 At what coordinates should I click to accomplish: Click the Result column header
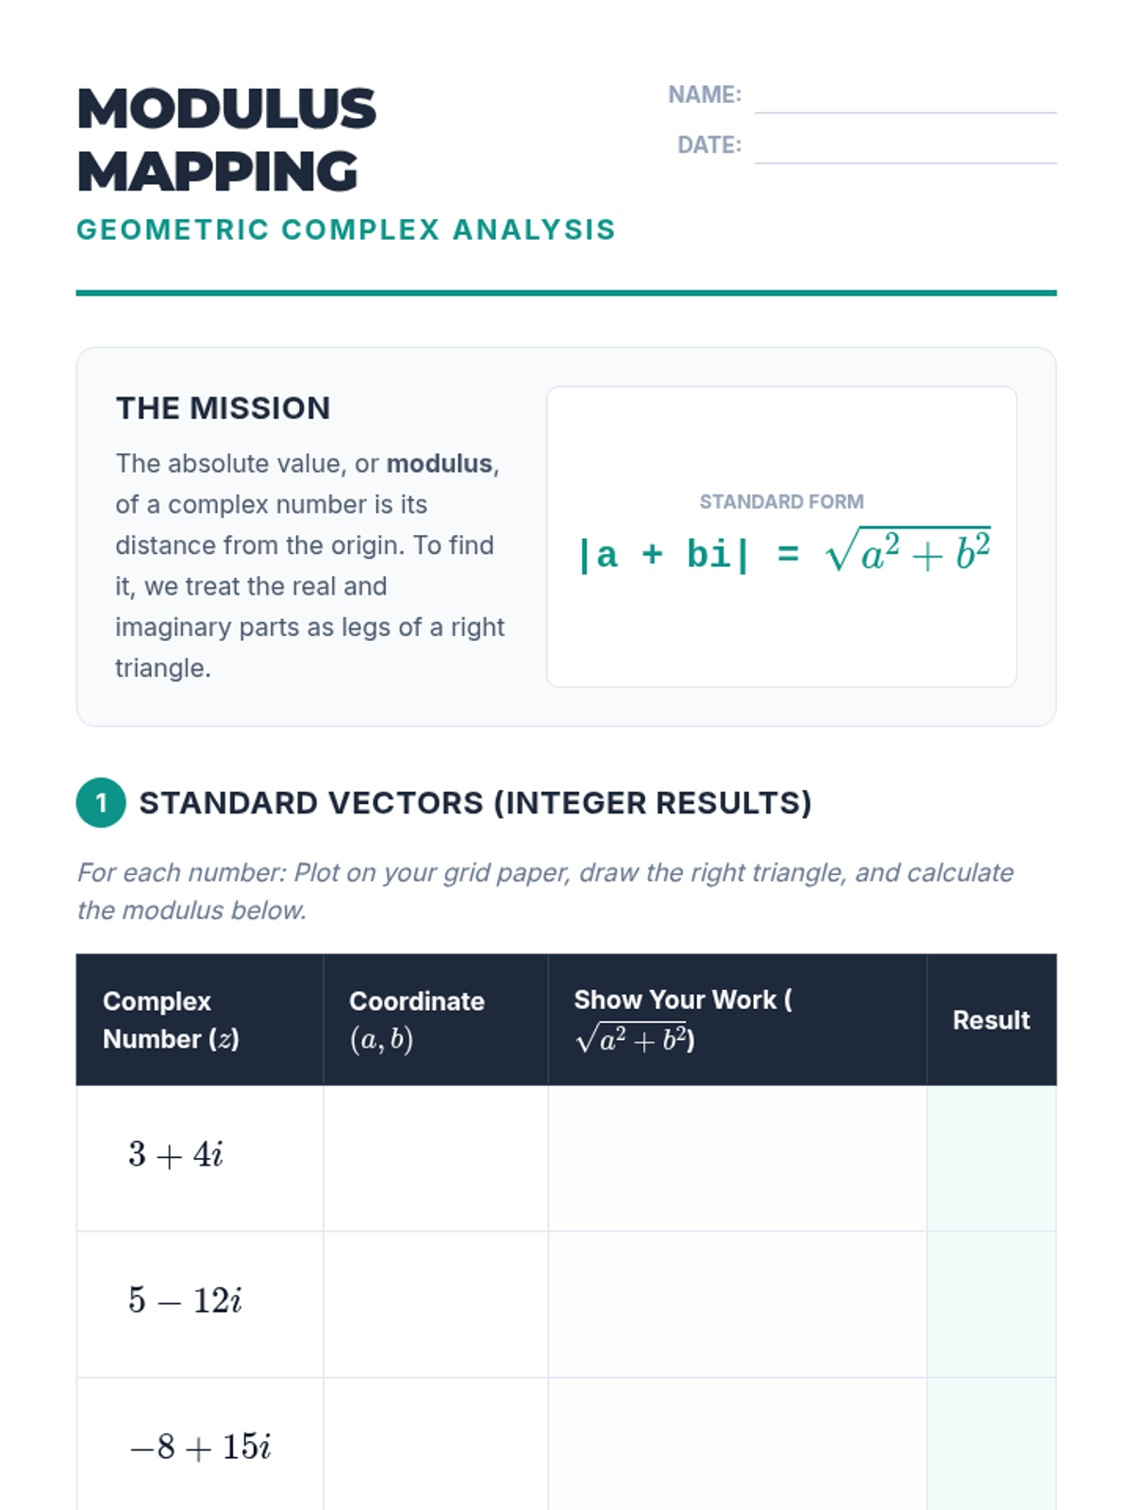pos(991,1020)
